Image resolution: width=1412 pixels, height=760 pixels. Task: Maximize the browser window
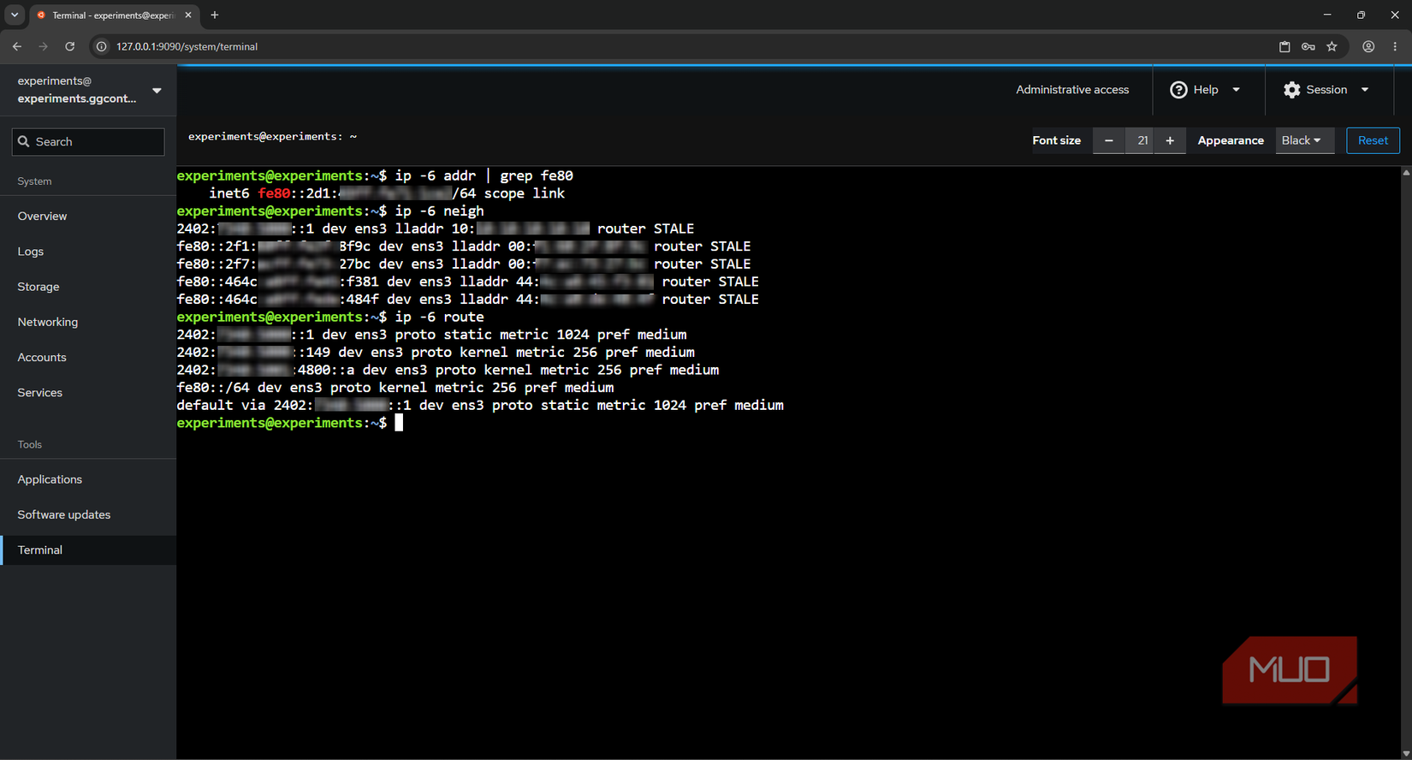coord(1361,15)
